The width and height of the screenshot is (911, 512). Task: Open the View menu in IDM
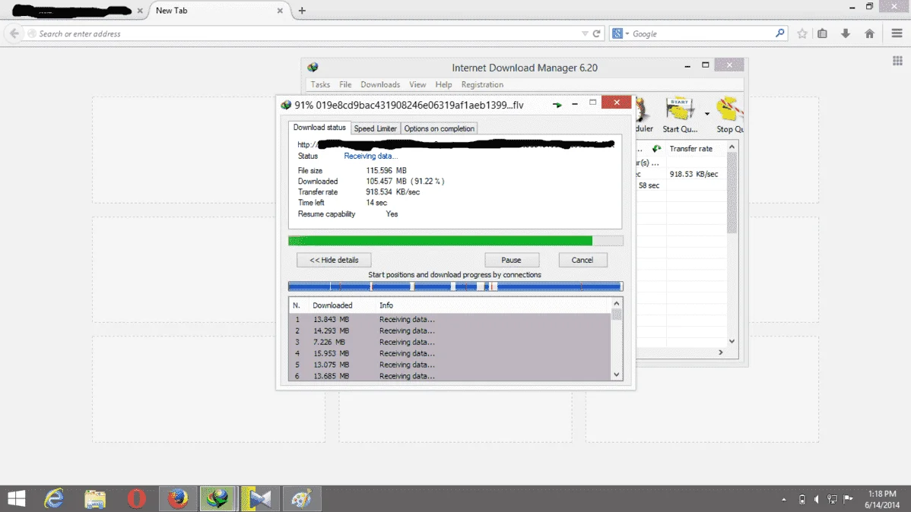[x=417, y=85]
